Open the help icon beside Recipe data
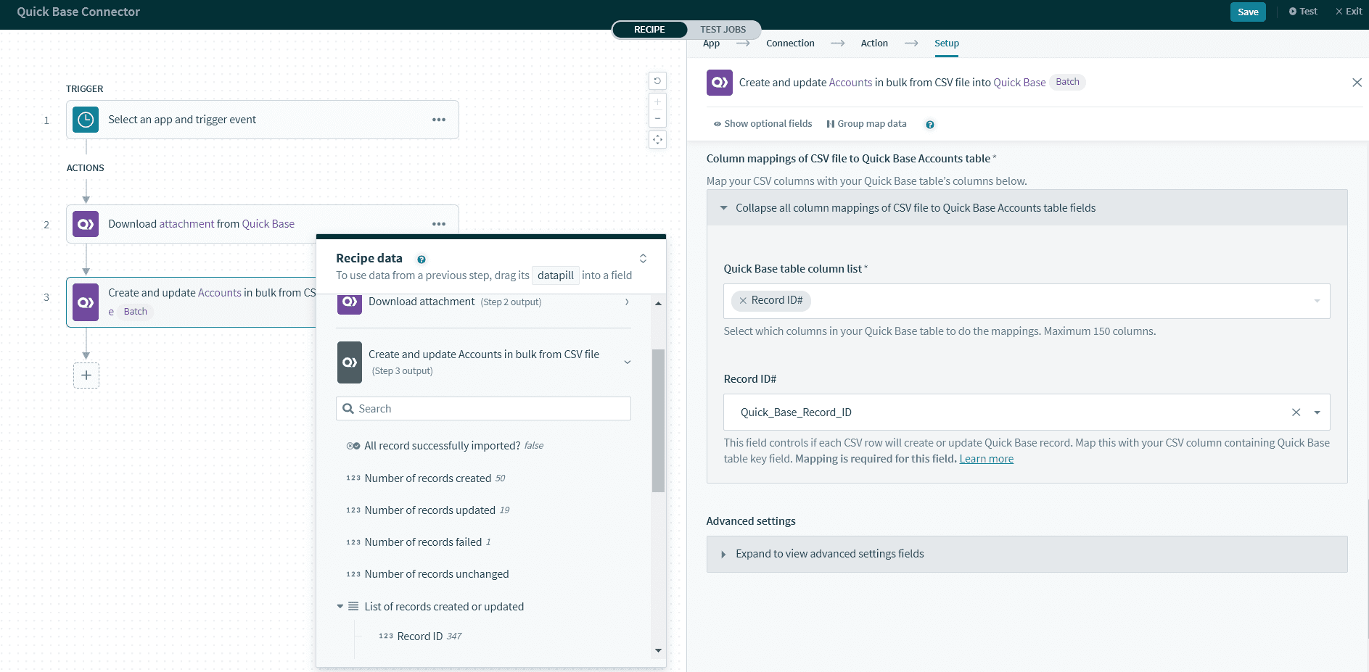1369x672 pixels. (422, 260)
